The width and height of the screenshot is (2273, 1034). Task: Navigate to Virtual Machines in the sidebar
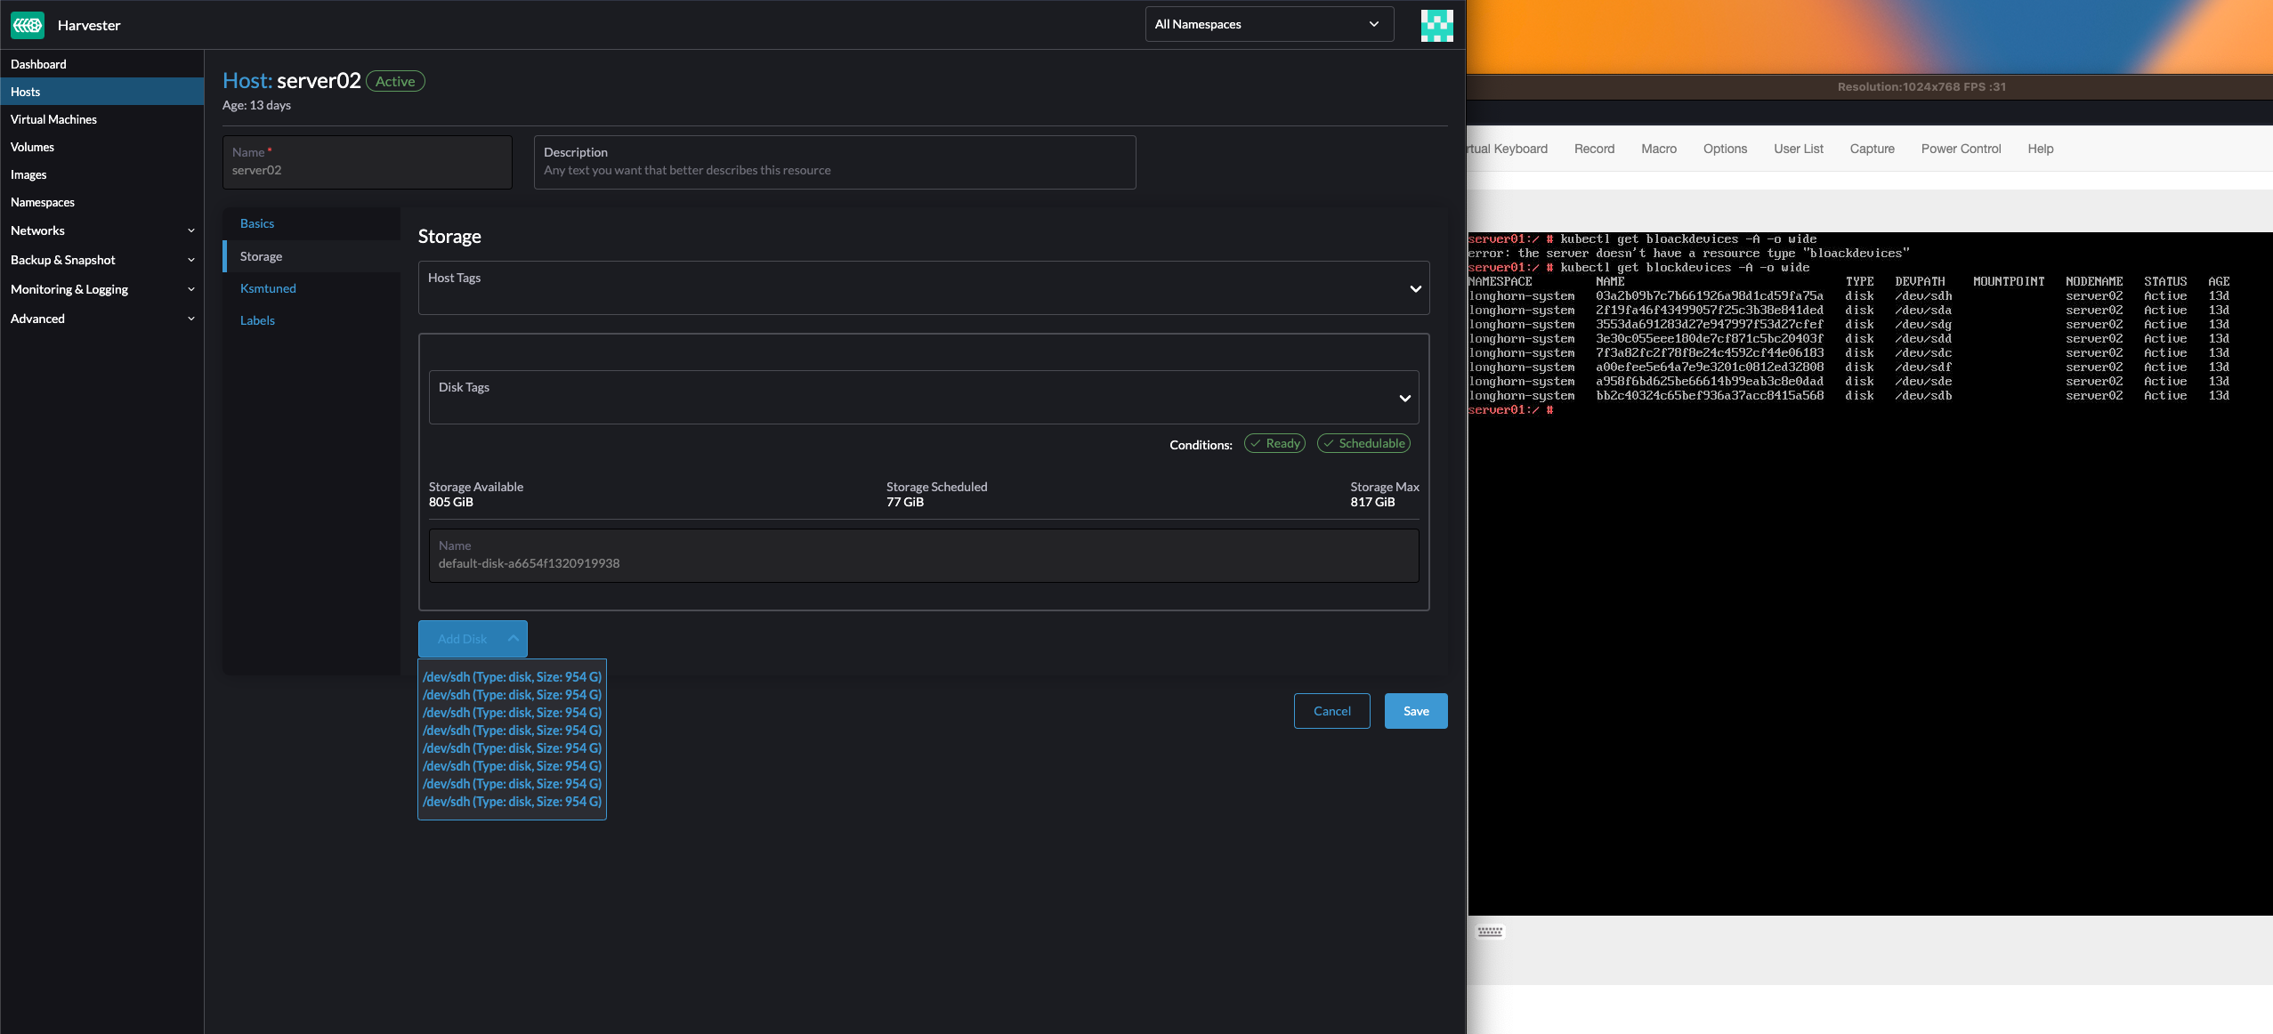pos(53,119)
